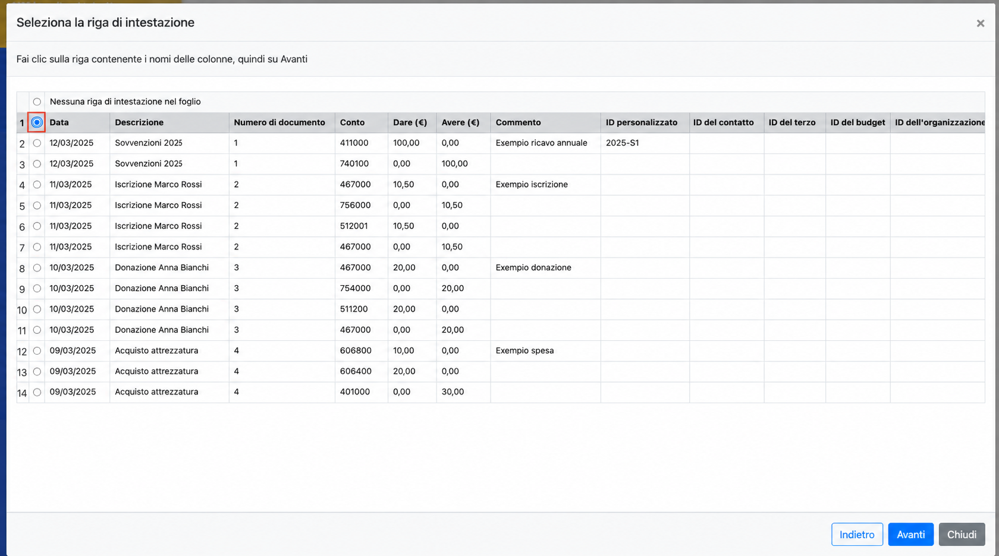Select row 9 radio button
This screenshot has height=556, width=999.
pyautogui.click(x=37, y=289)
